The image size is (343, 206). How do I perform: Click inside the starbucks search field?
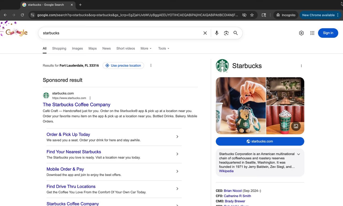coord(121,33)
